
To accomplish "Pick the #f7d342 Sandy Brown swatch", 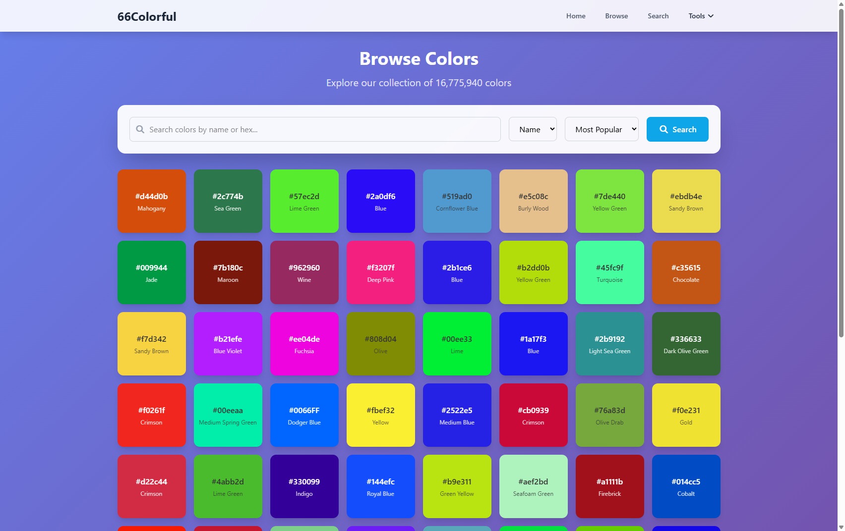I will (x=152, y=344).
